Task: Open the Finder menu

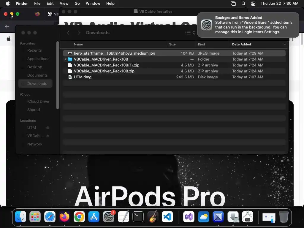Action: pyautogui.click(x=22, y=3)
